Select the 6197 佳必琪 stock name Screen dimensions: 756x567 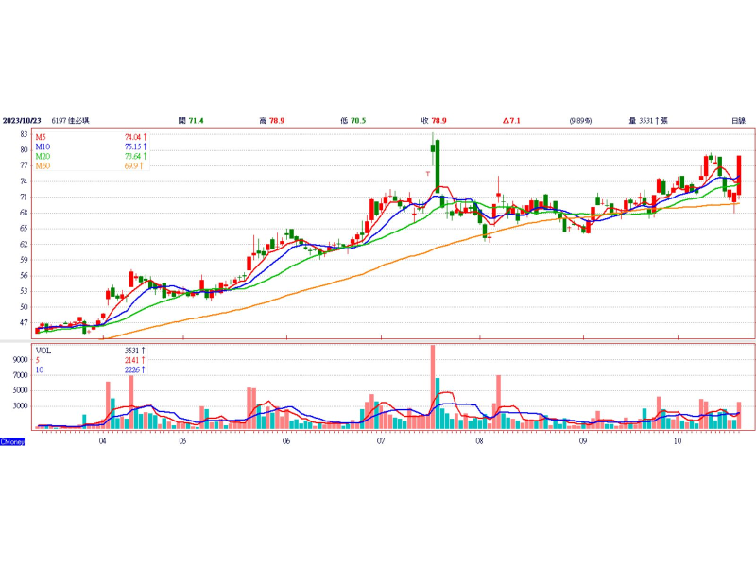[77, 121]
